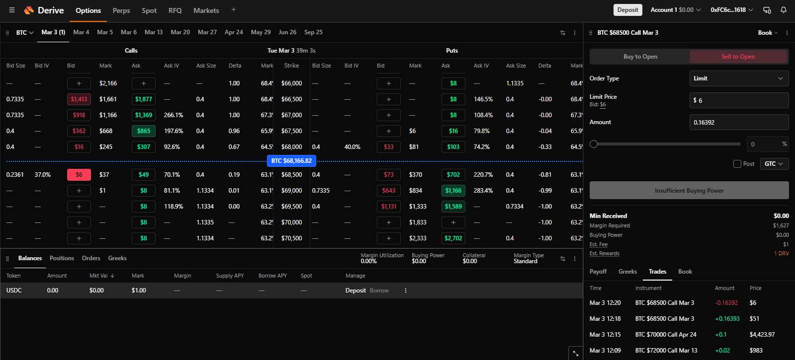Viewport: 795px width, 360px height.
Task: Toggle option chain layout settings icon
Action: point(563,33)
